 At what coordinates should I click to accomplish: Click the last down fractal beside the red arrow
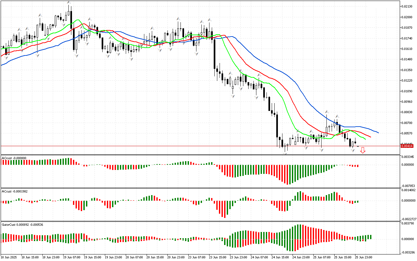352,150
